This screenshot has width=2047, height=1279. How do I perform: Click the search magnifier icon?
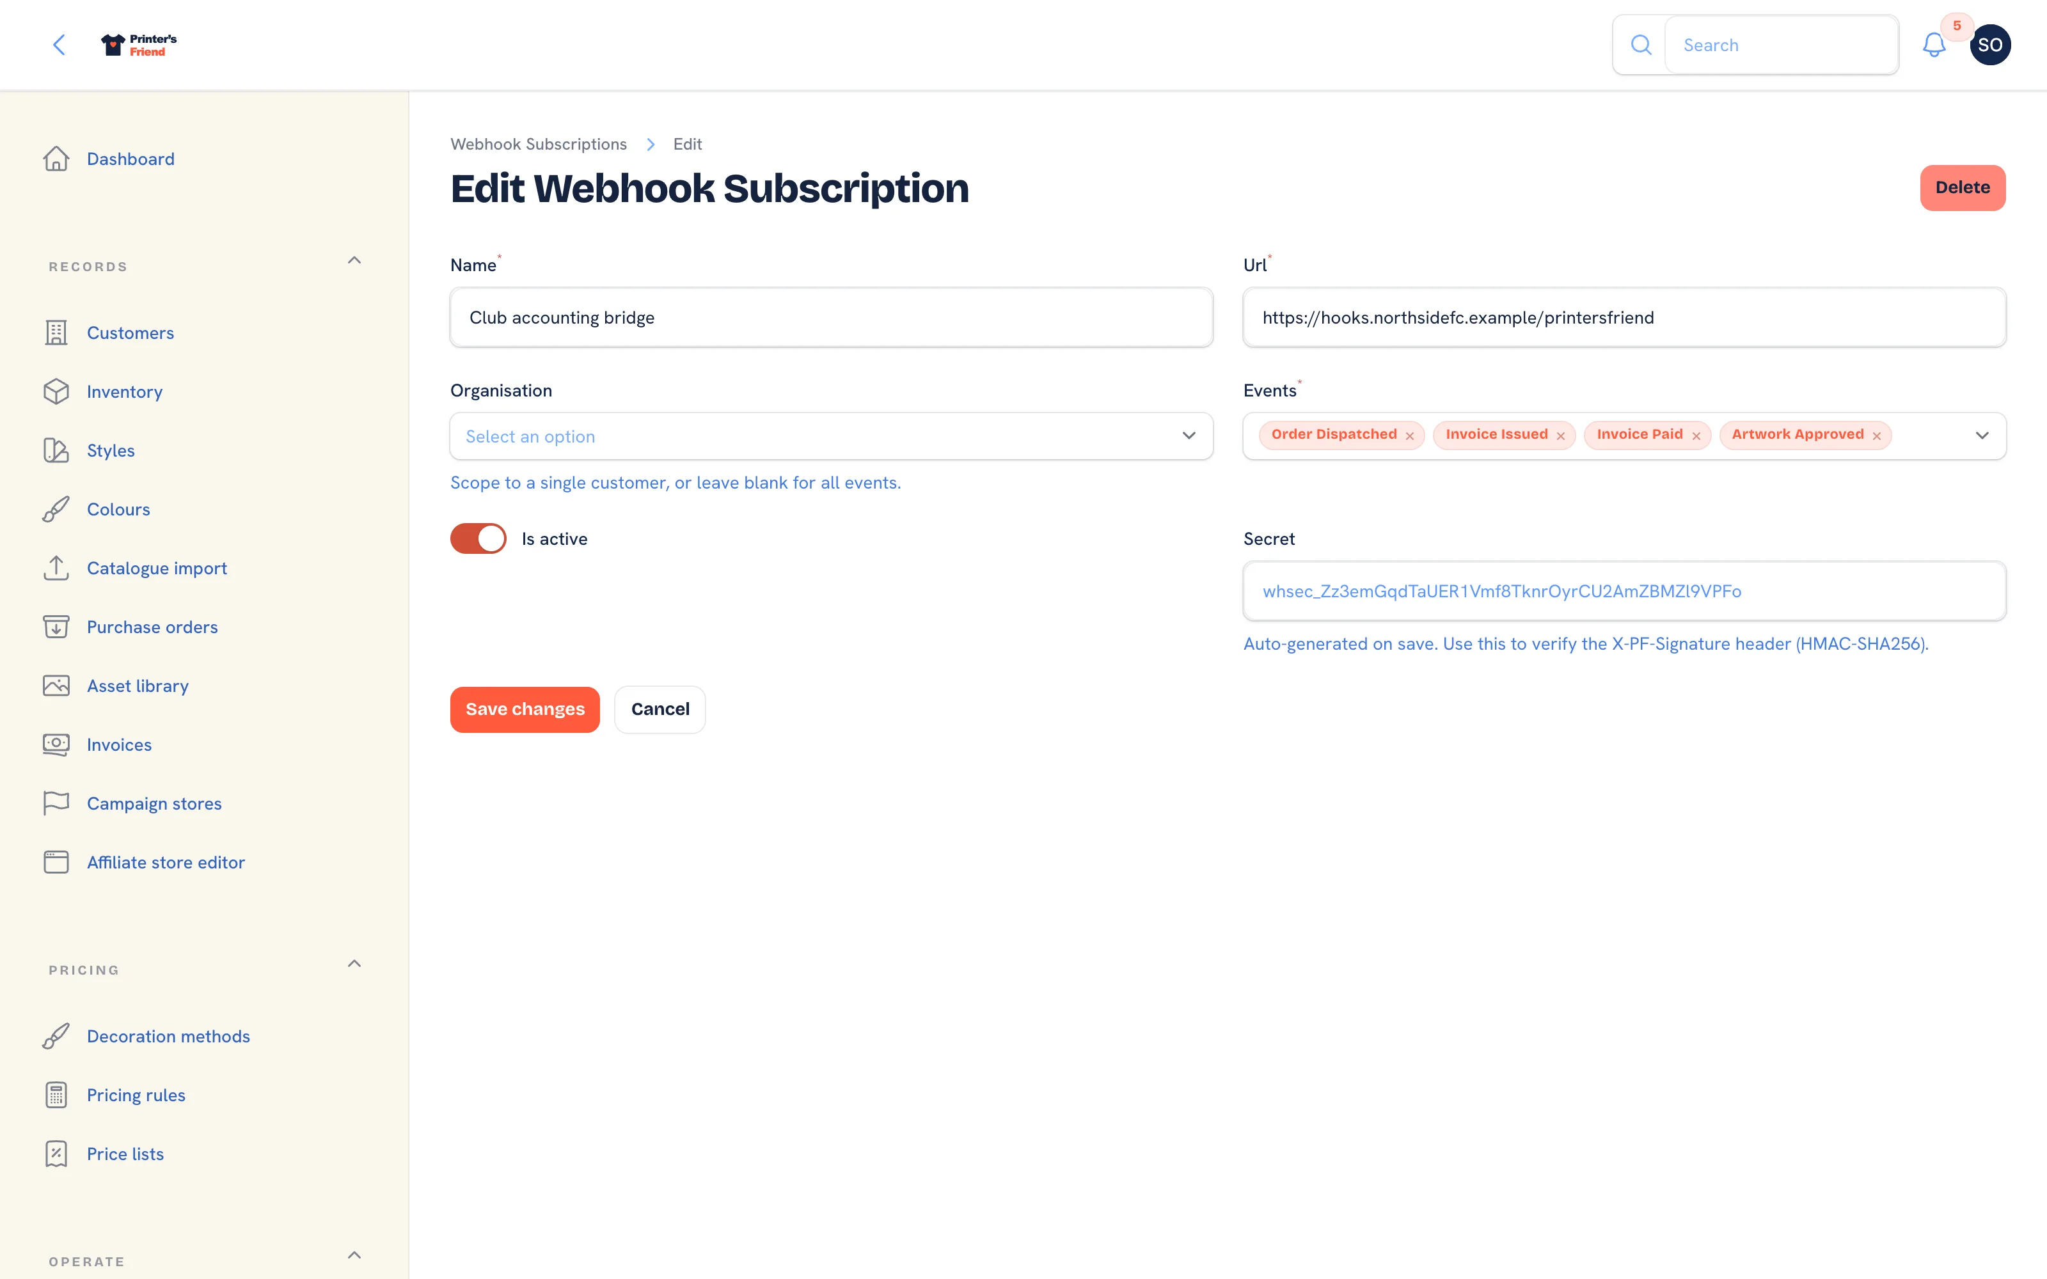point(1640,45)
